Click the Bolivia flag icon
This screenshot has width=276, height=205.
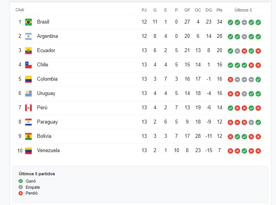tap(28, 136)
